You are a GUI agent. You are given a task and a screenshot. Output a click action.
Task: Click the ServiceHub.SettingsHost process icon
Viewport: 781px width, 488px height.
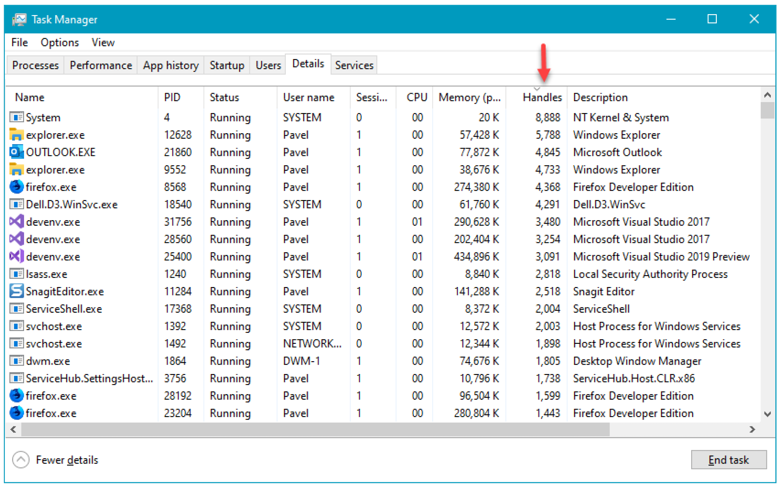pos(16,379)
